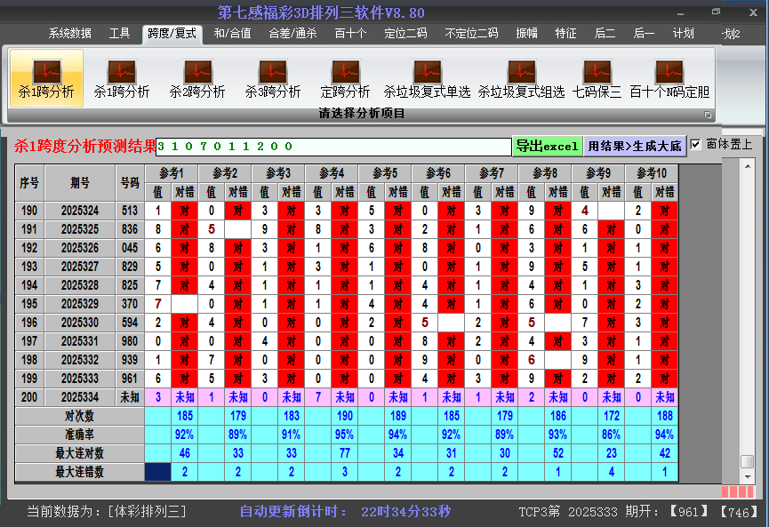The height and width of the screenshot is (527, 769).
Task: Click the results table's vertical scrollbar up arrow
Action: 748,168
